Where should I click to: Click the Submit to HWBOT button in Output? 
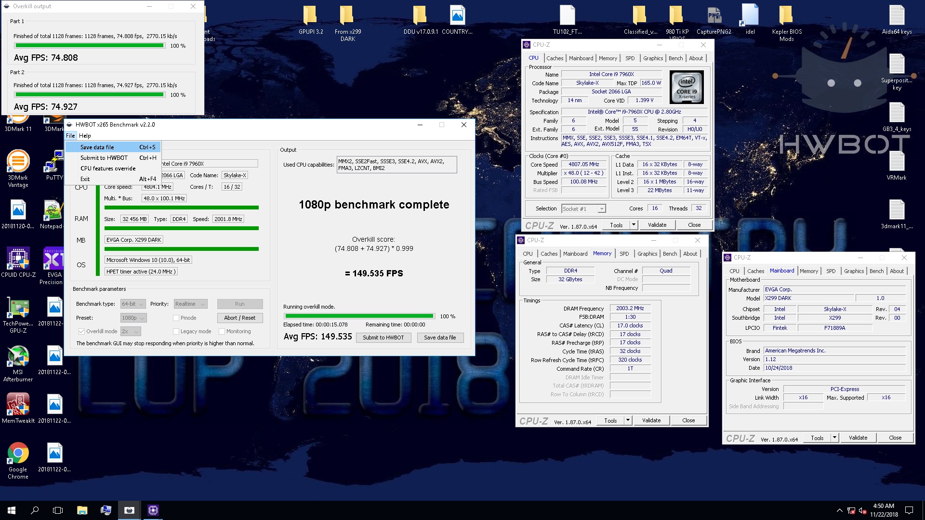[383, 338]
